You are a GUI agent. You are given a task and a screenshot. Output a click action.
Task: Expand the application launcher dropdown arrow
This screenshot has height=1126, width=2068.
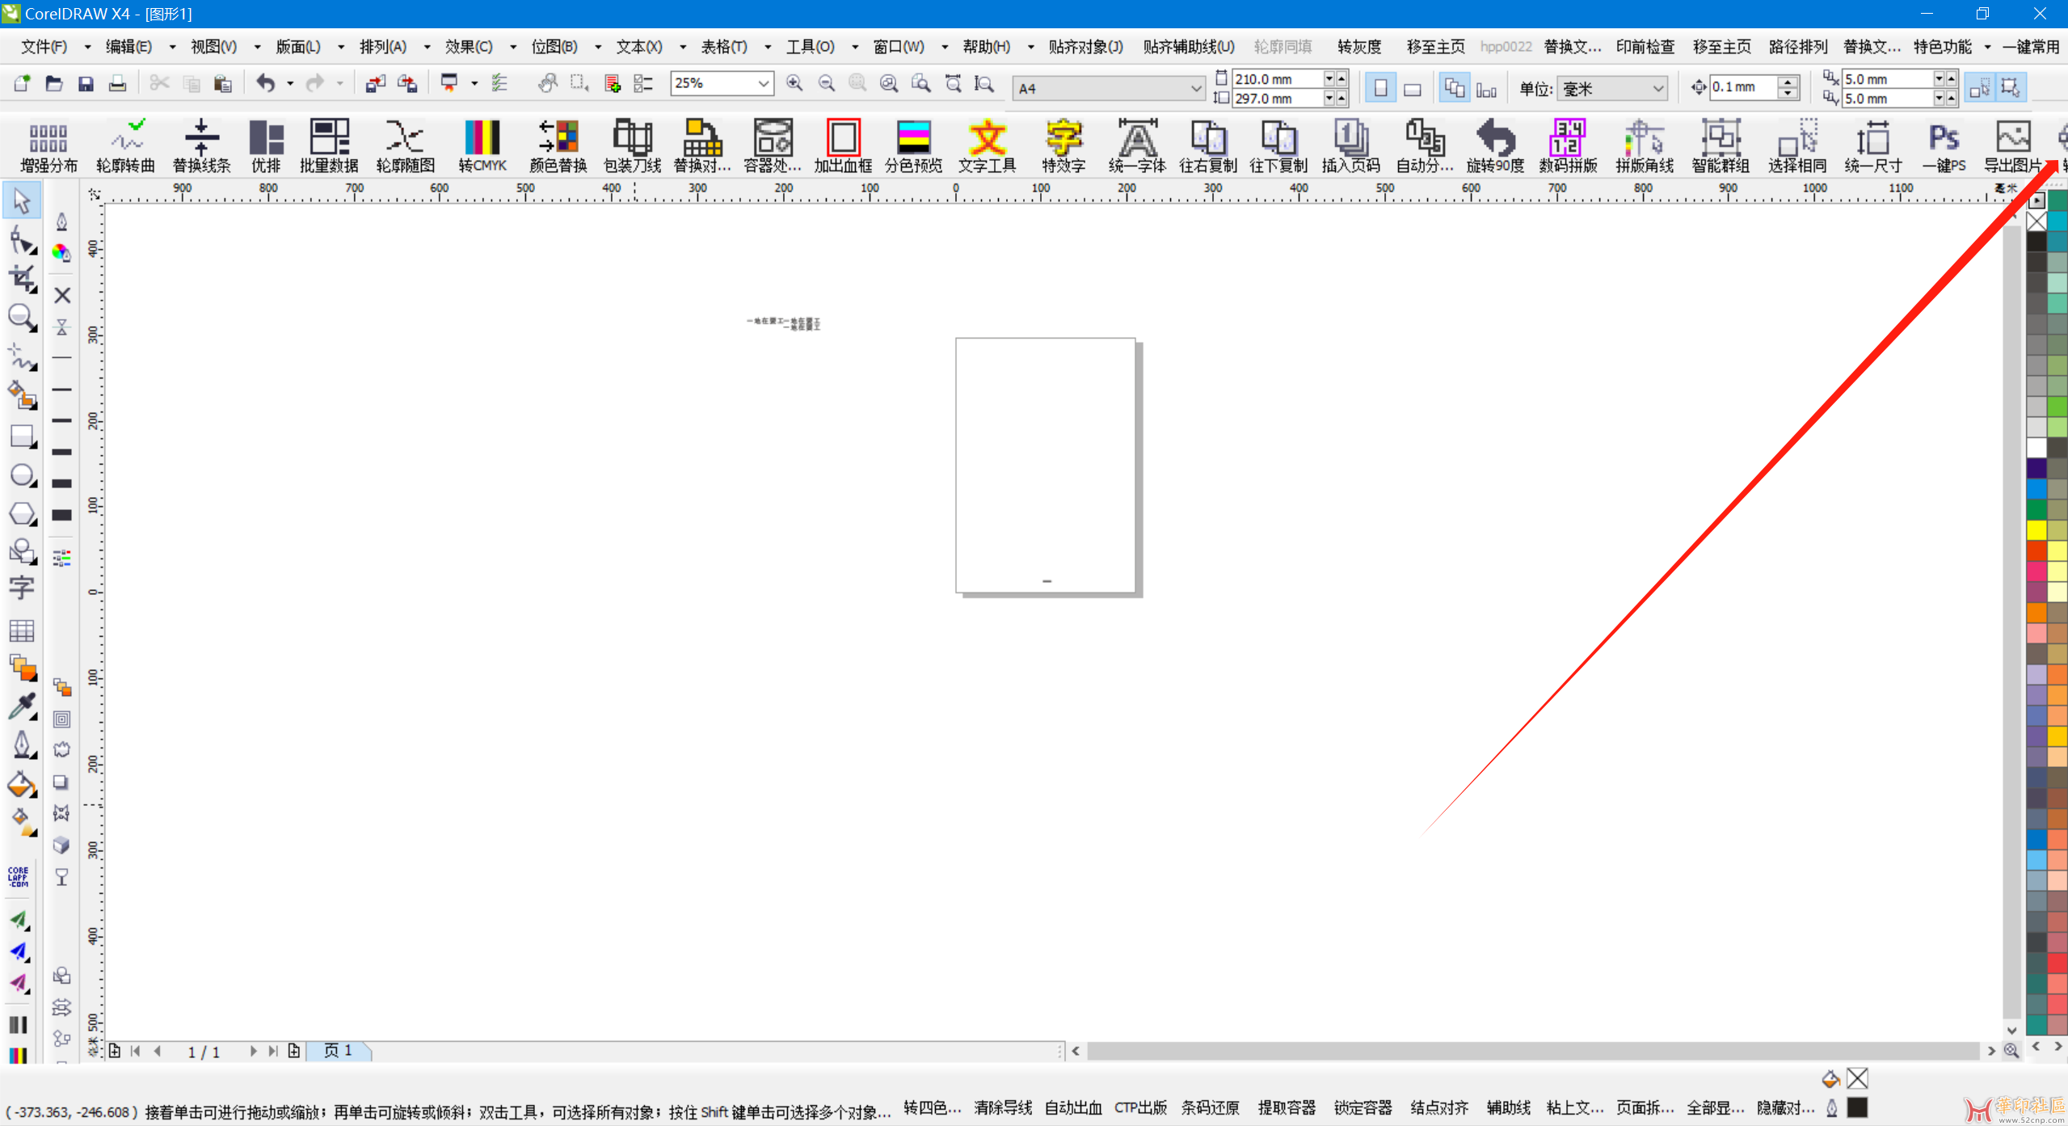(x=474, y=83)
